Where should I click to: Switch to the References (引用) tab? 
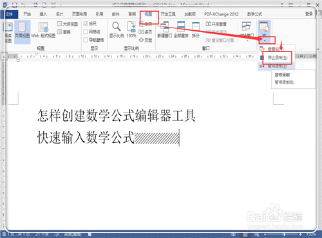[99, 14]
